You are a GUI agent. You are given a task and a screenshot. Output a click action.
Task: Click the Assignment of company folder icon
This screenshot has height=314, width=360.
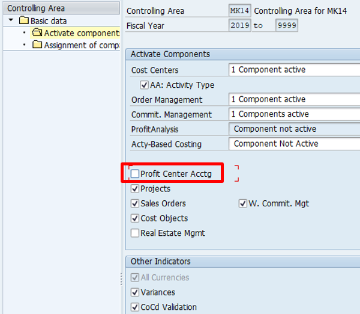37,45
